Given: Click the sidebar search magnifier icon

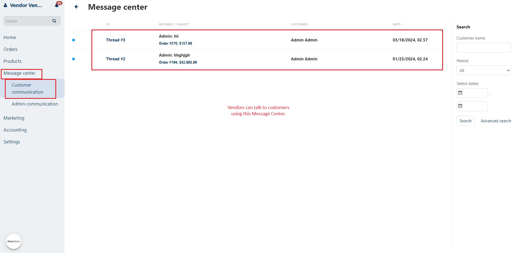Looking at the screenshot, I should pyautogui.click(x=54, y=21).
